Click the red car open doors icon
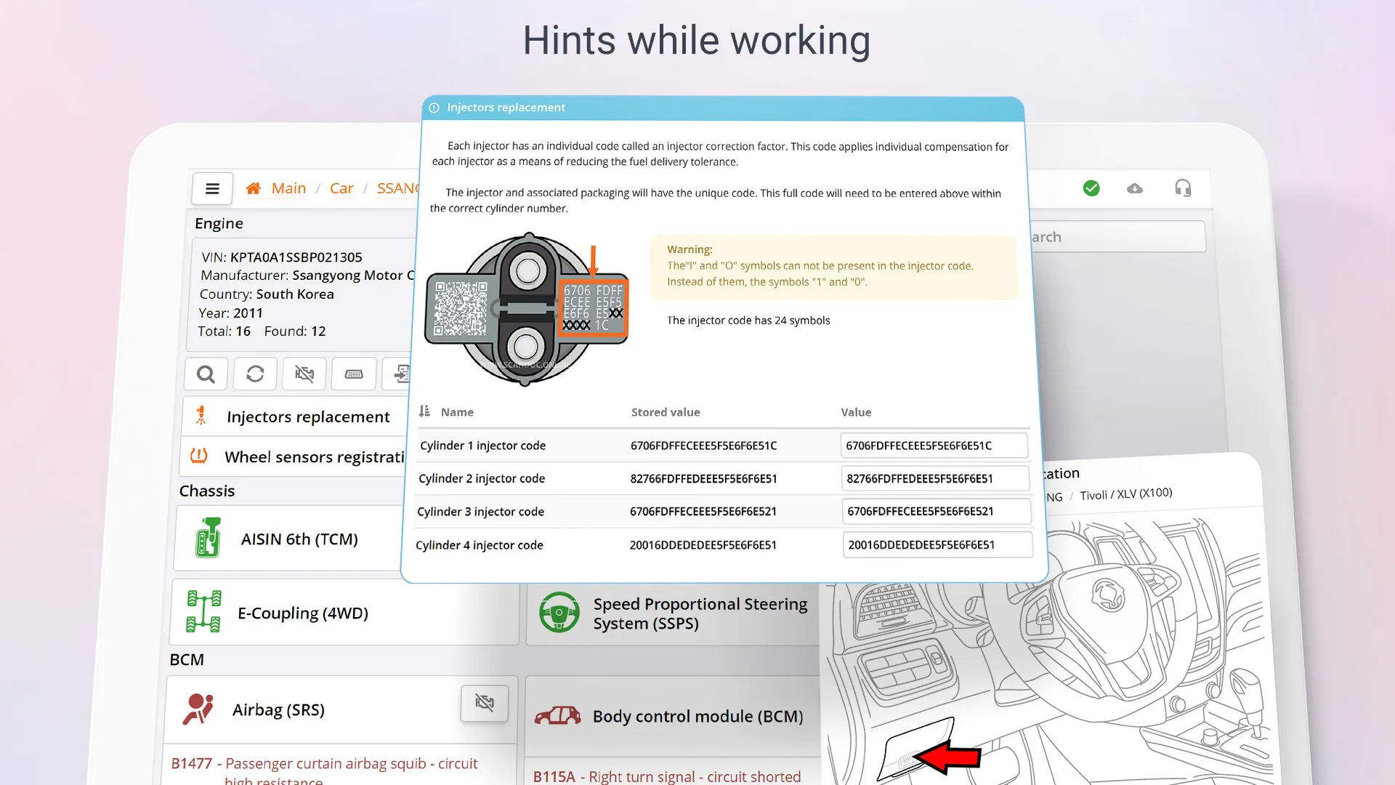1395x785 pixels. click(557, 716)
